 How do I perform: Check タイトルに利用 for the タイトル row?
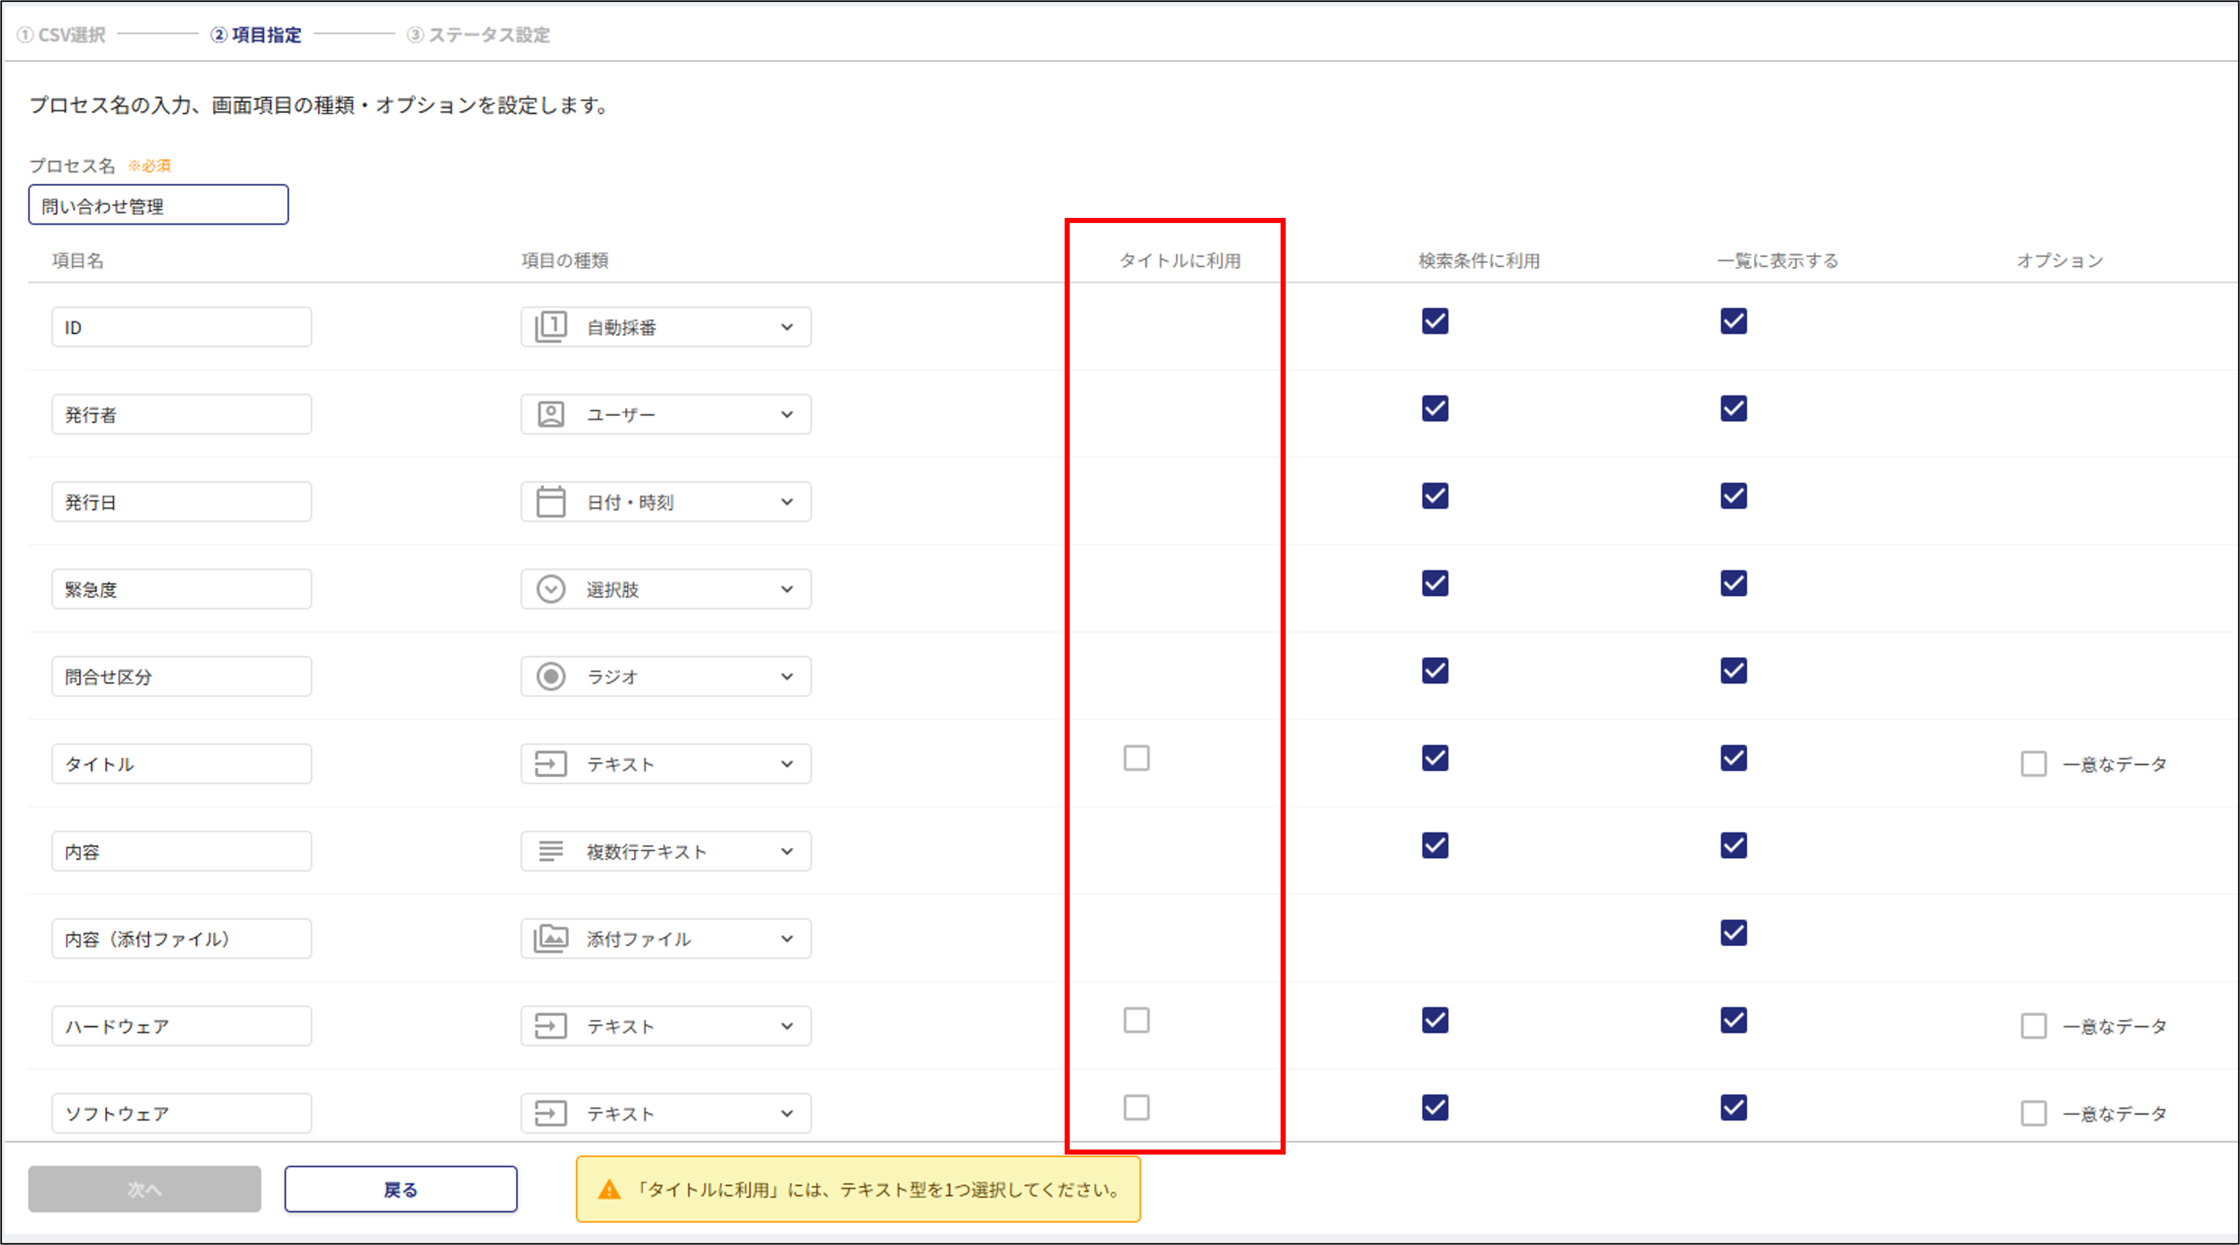[x=1136, y=758]
